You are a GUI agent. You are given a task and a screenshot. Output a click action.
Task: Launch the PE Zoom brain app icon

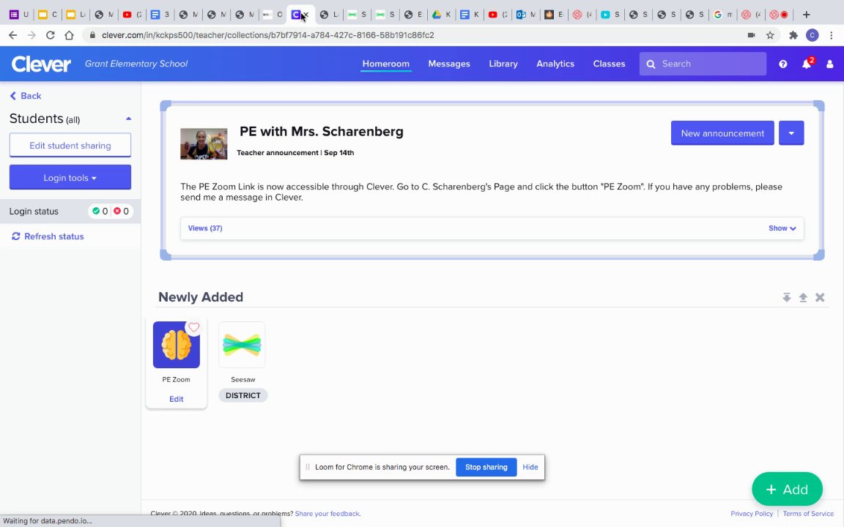(x=176, y=345)
